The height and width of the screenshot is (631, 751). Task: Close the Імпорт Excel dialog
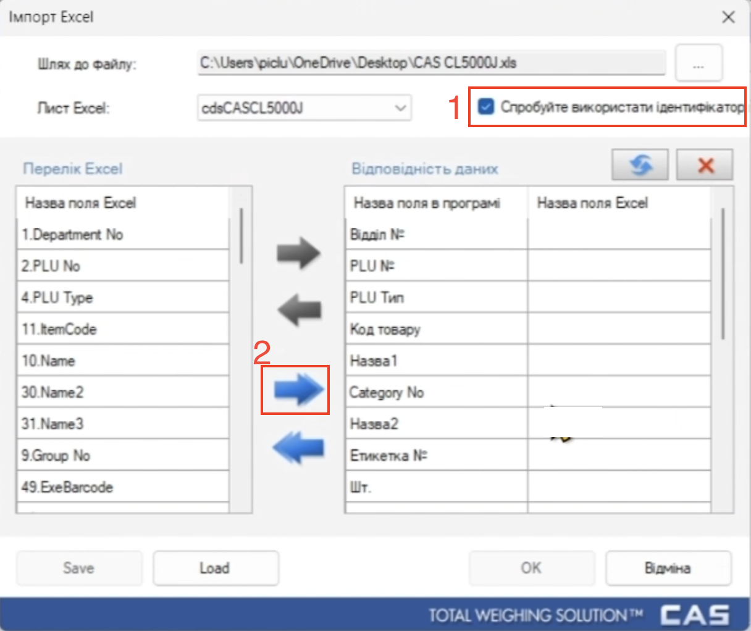point(728,17)
